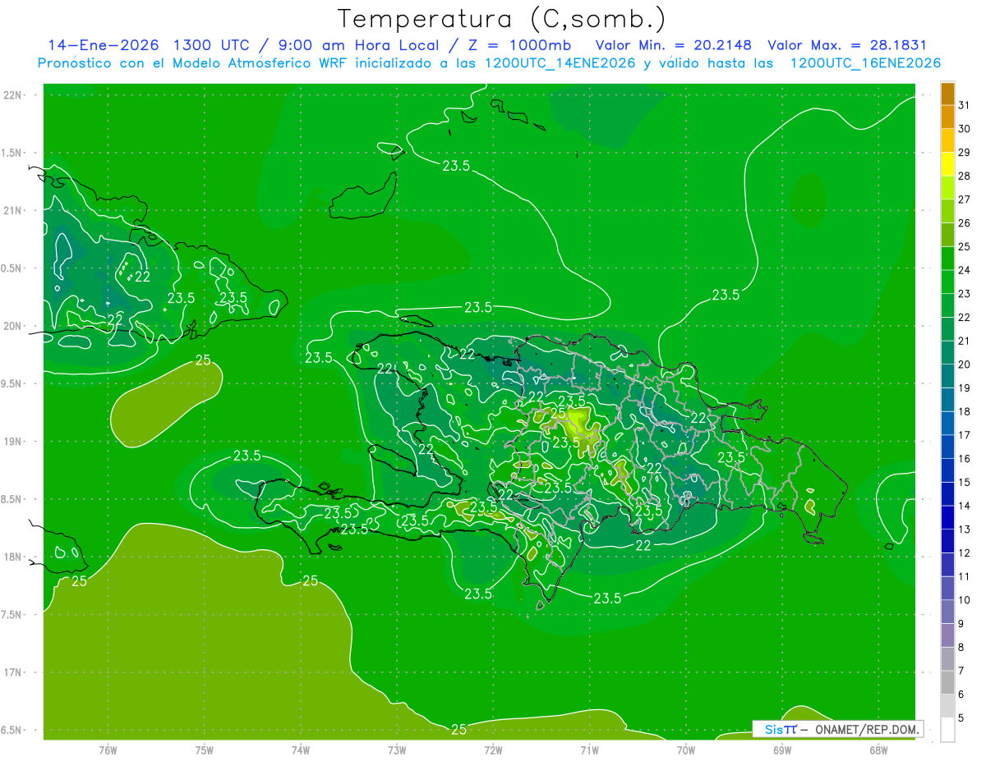Click the '21N' latitude axis label

point(14,210)
